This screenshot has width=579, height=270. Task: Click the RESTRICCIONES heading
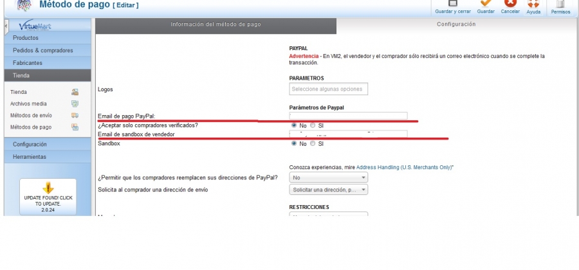(x=309, y=207)
